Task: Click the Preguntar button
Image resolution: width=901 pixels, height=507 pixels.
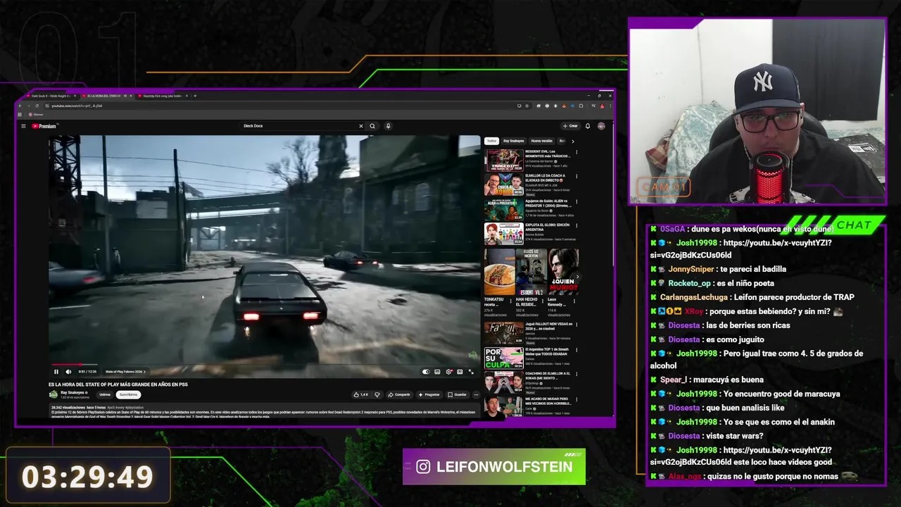Action: click(429, 394)
